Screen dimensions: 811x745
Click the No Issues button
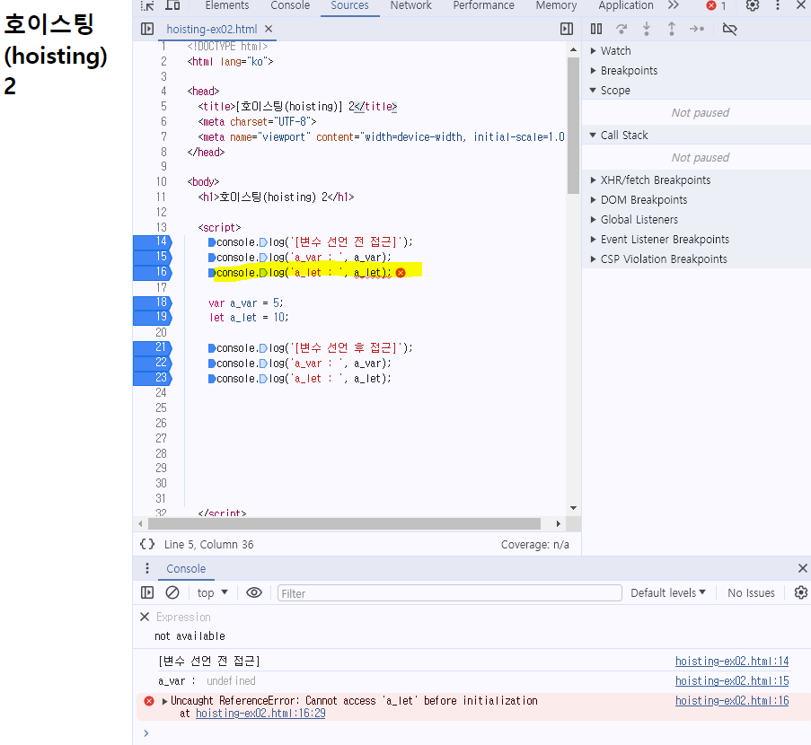[x=751, y=592]
